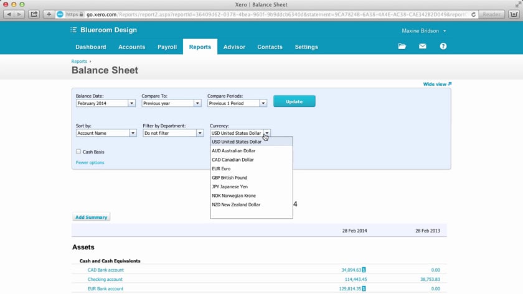Open the browser downloads icon
The image size is (523, 294).
tap(514, 14)
